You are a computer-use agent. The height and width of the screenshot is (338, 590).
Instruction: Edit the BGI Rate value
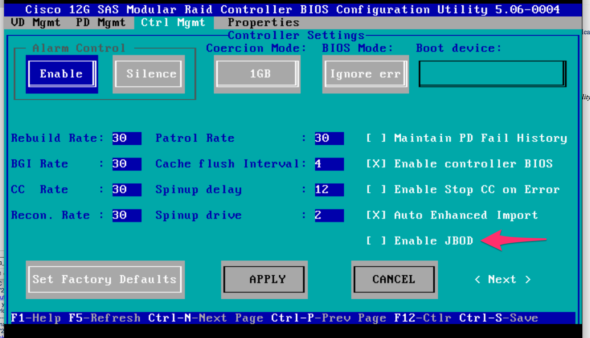[x=126, y=164]
